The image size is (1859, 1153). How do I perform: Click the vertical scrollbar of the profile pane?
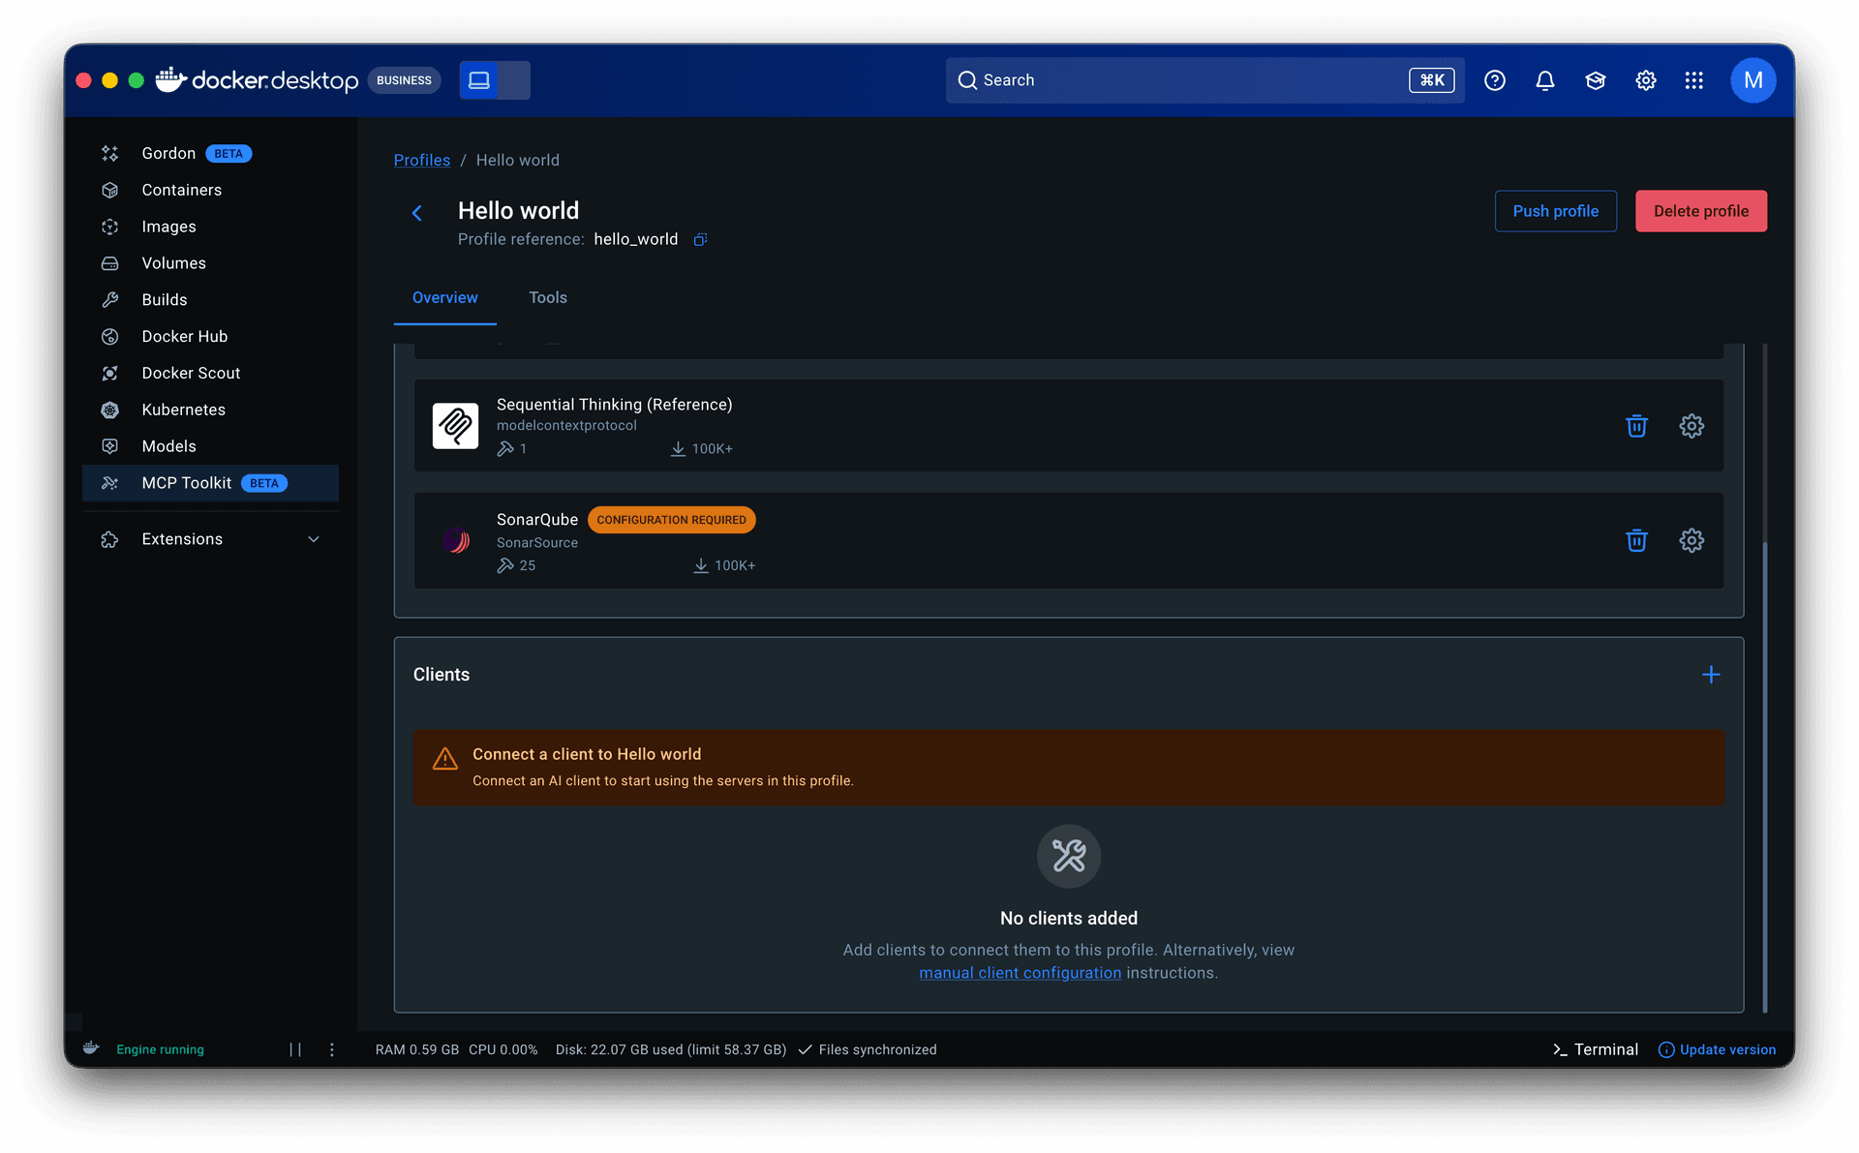1764,774
